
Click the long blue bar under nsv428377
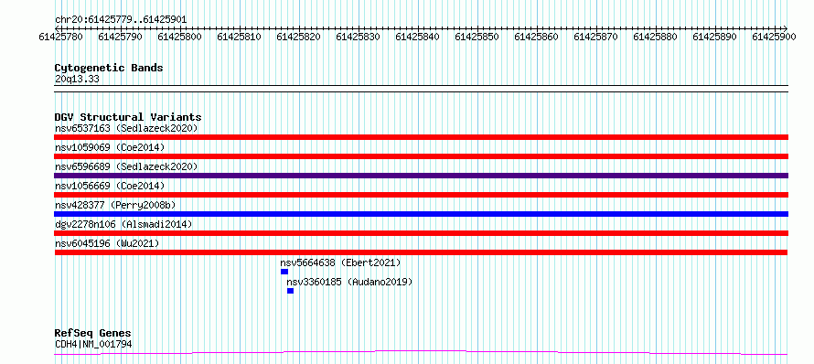click(x=421, y=214)
